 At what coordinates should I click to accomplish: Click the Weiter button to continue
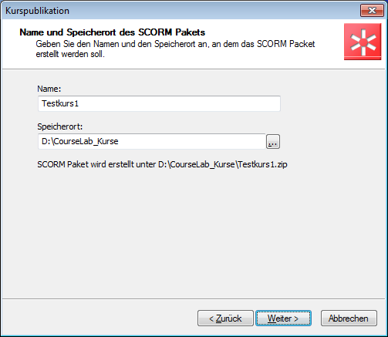283,318
